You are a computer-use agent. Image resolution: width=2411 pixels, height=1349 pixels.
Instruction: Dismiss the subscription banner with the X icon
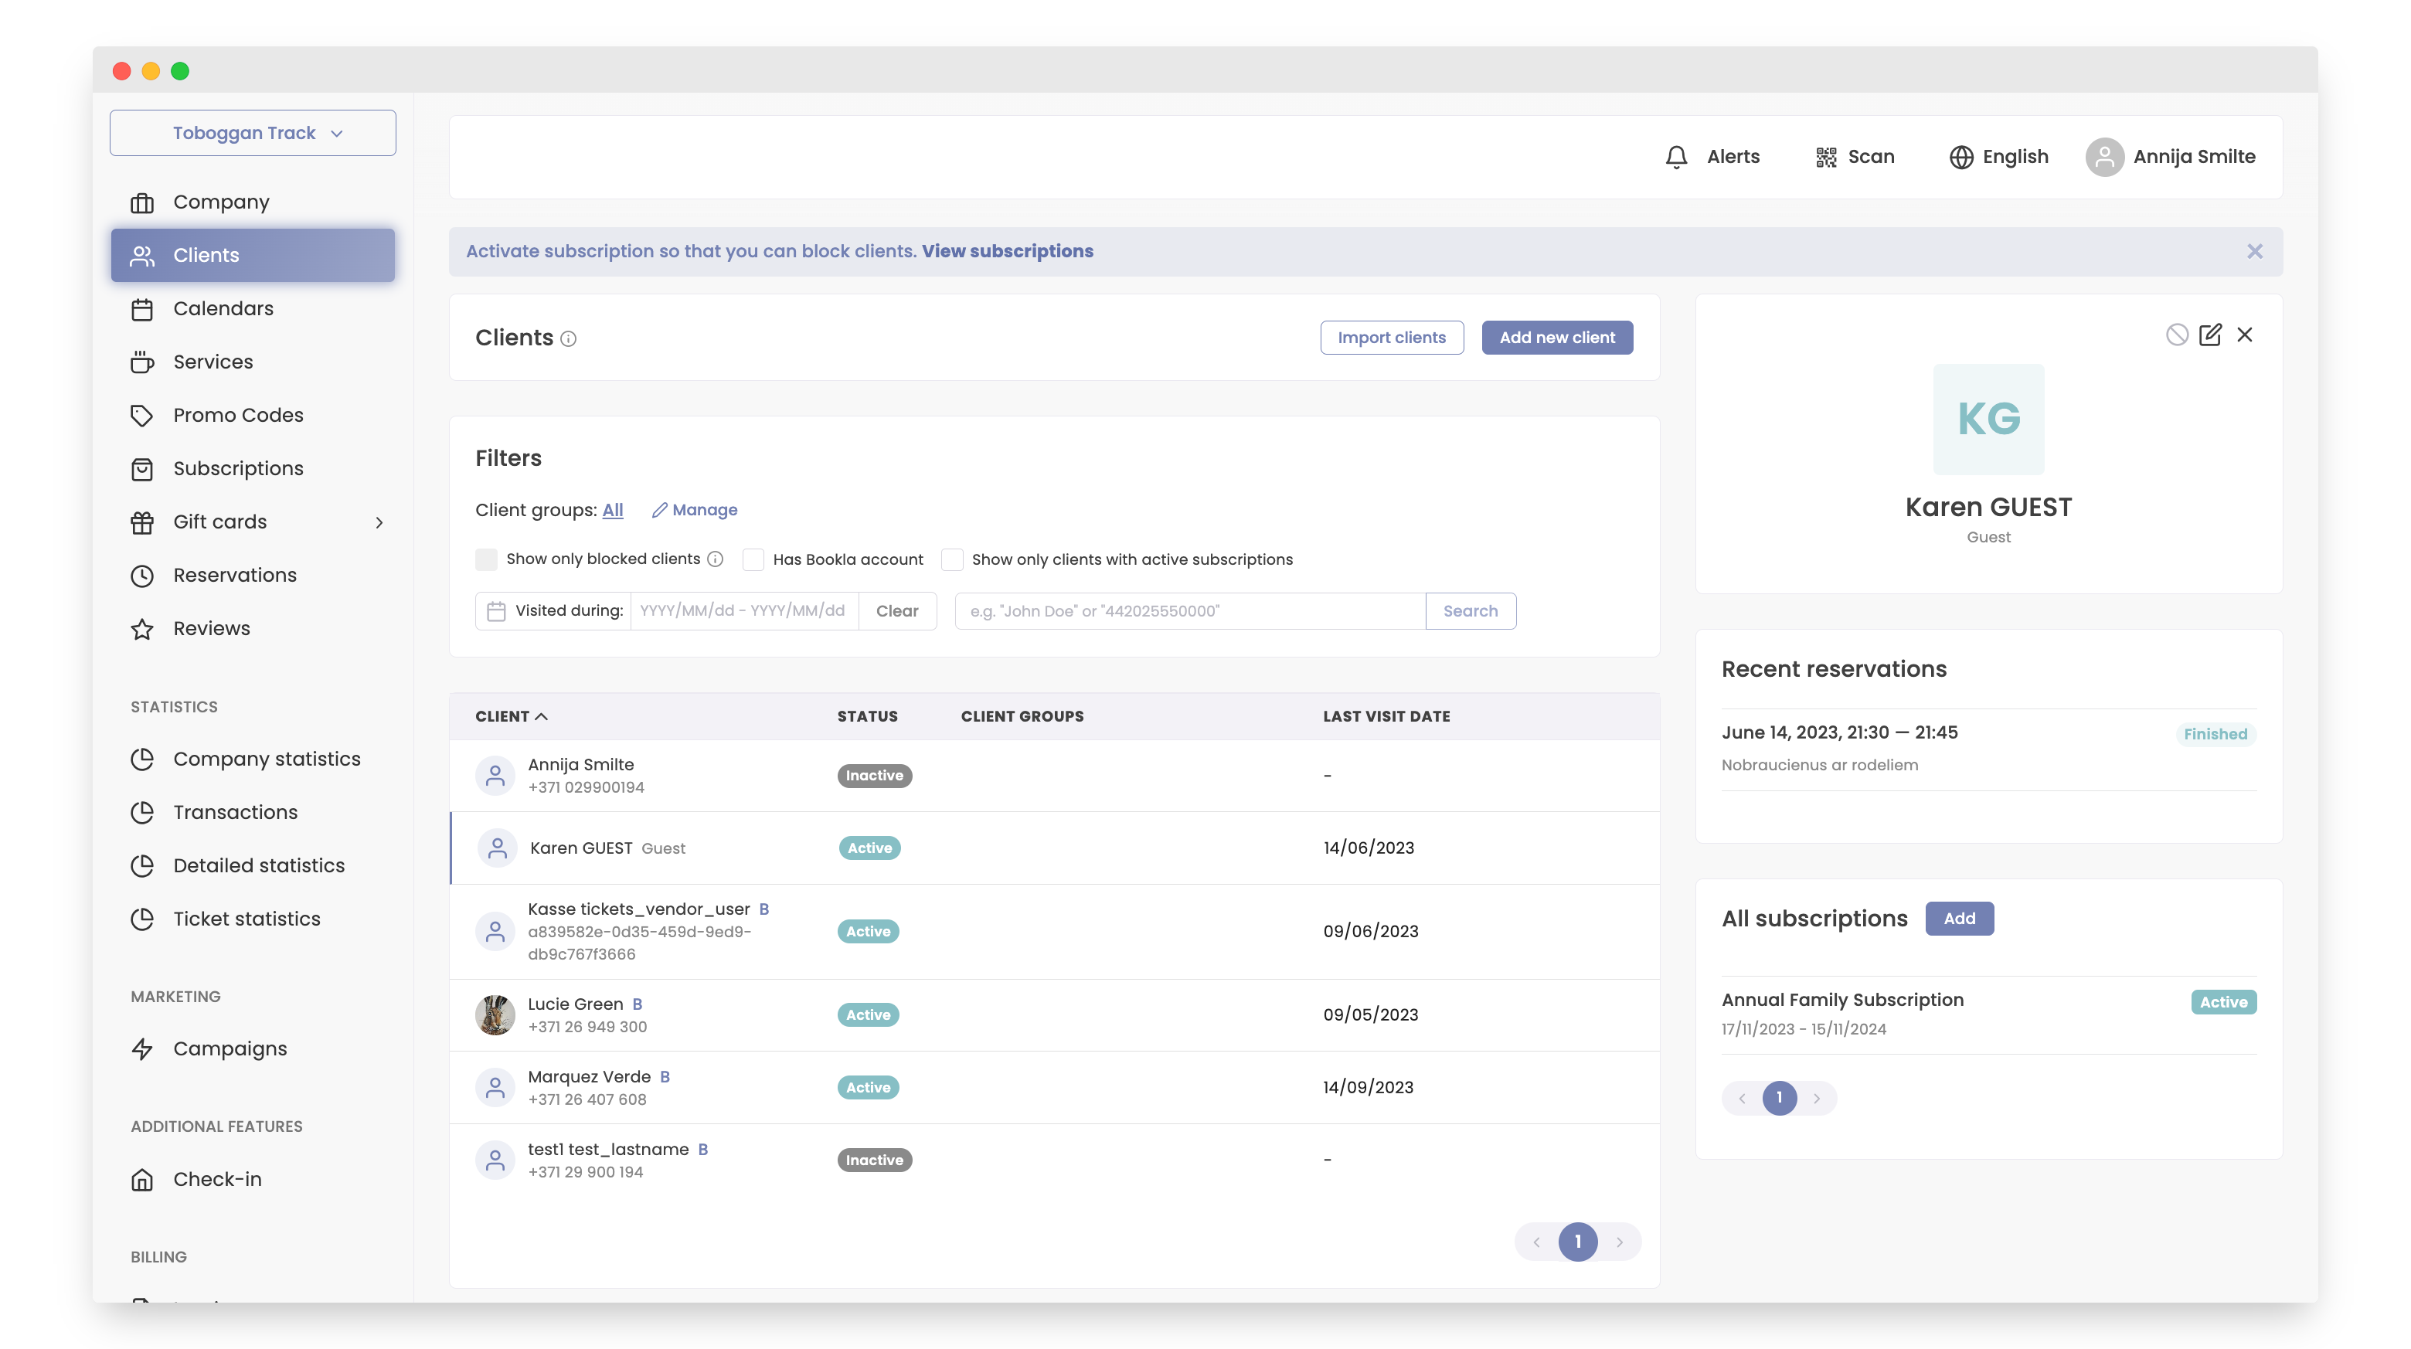tap(2254, 252)
